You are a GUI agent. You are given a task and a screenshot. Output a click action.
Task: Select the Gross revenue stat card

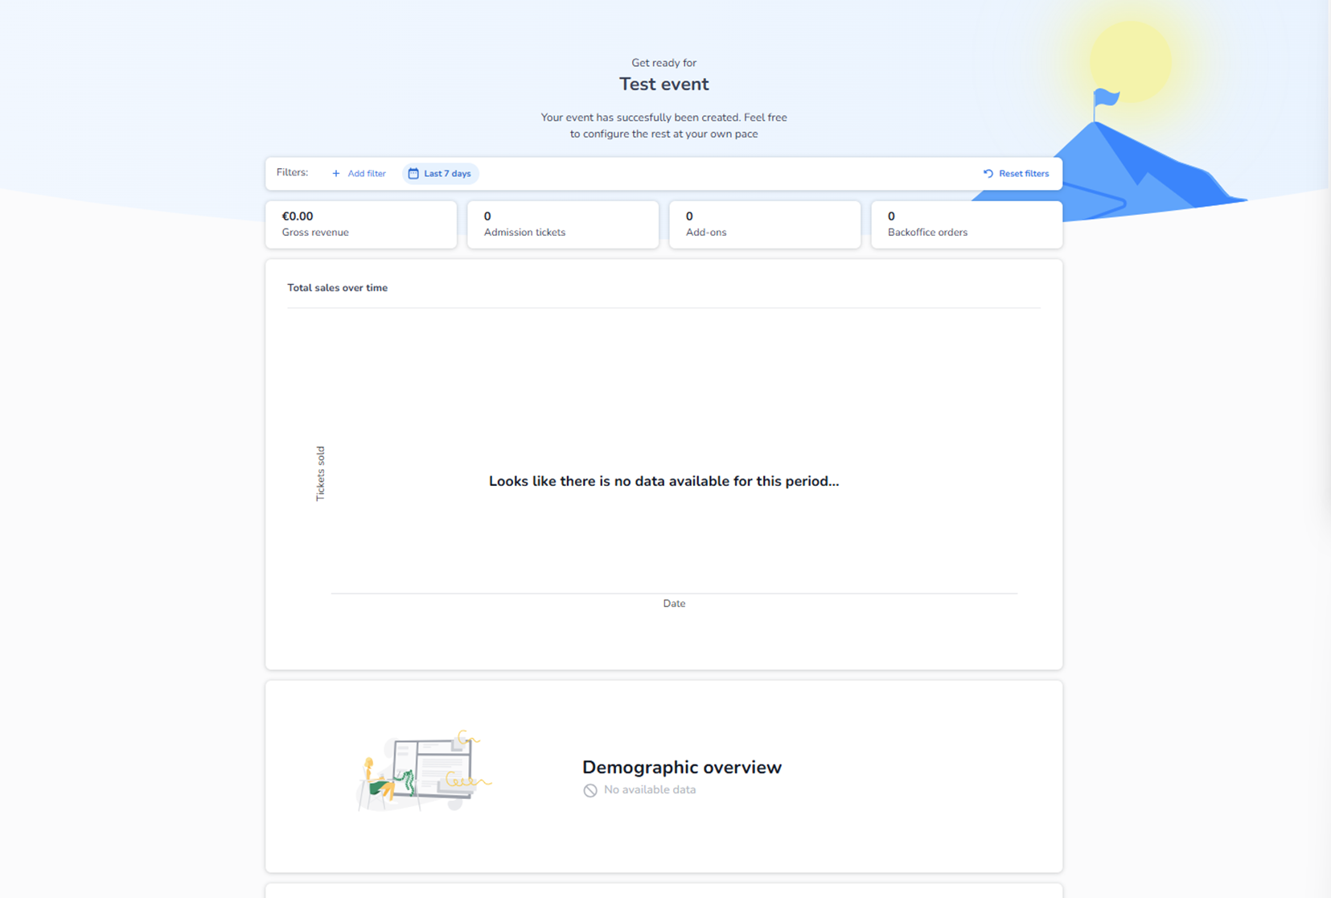point(361,224)
